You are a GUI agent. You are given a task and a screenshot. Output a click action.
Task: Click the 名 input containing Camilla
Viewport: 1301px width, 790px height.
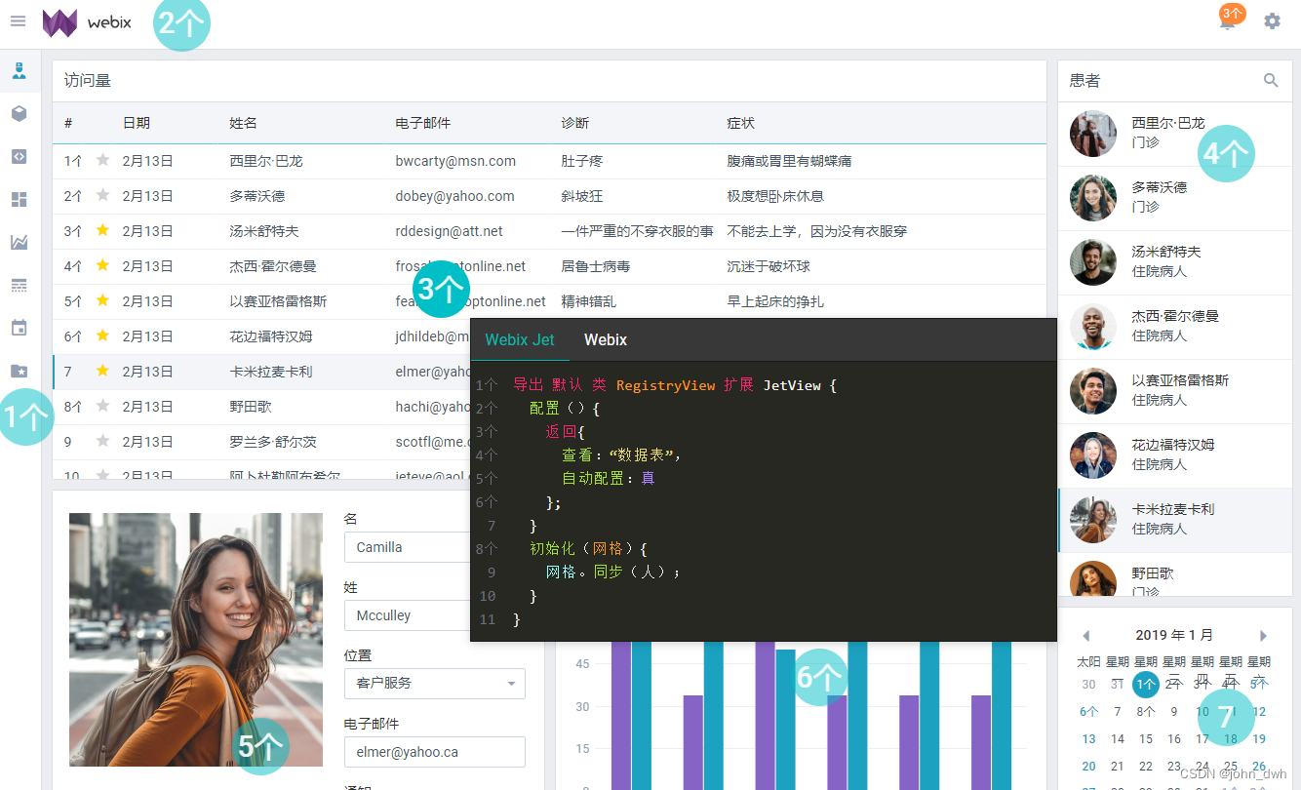click(408, 547)
